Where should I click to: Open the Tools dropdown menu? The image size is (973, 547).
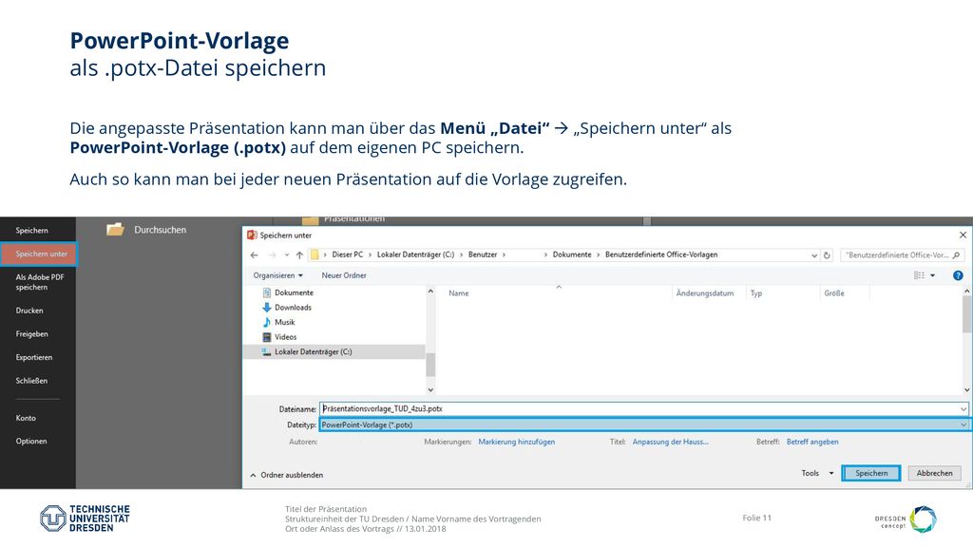click(x=817, y=473)
